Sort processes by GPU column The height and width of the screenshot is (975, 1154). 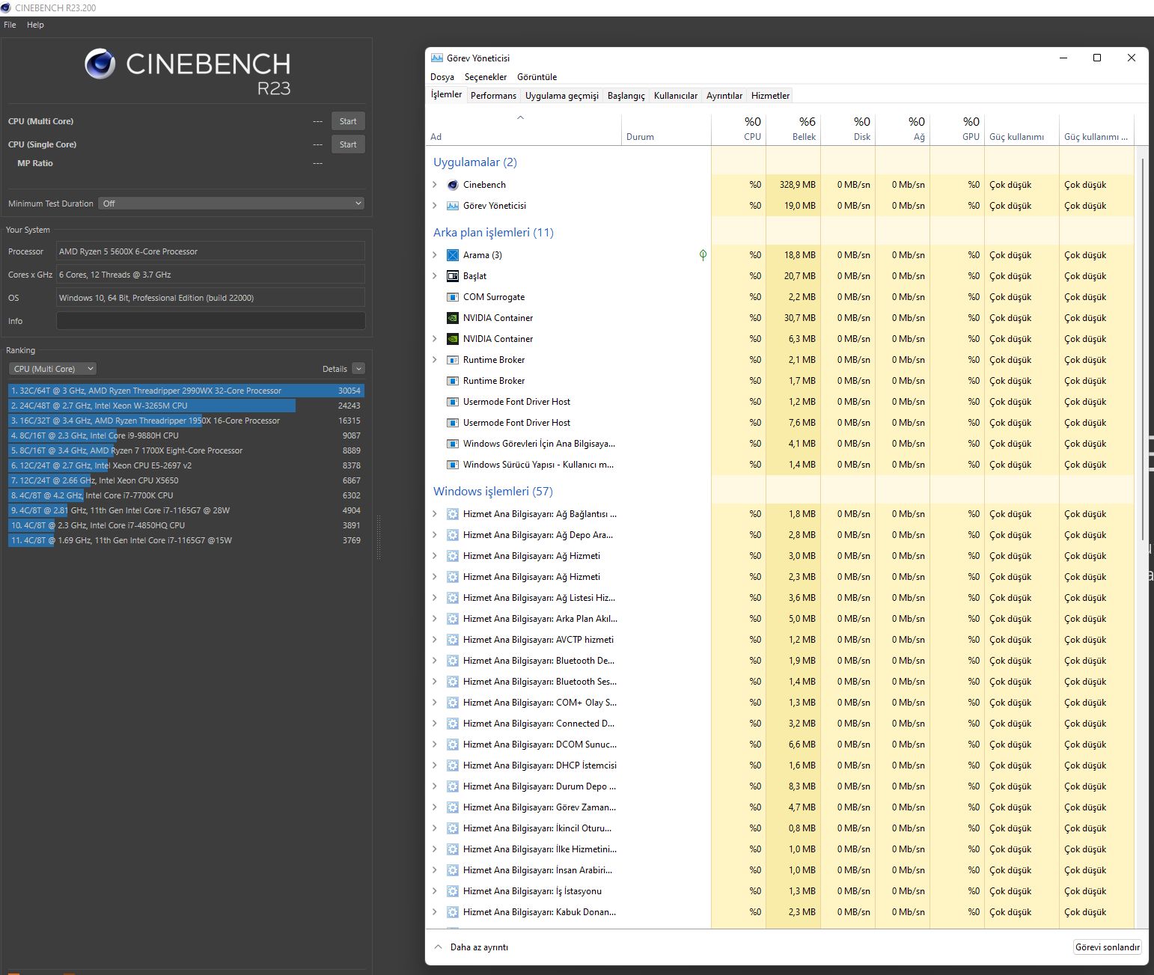(x=957, y=129)
